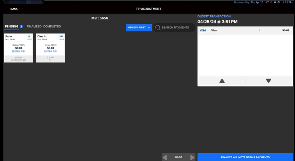Screen dimensions: 295x161
Task: Select the Patio payment card header
Action: (x=18, y=38)
